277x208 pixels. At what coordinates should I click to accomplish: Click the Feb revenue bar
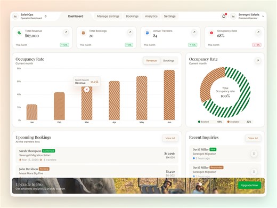tap(59, 106)
